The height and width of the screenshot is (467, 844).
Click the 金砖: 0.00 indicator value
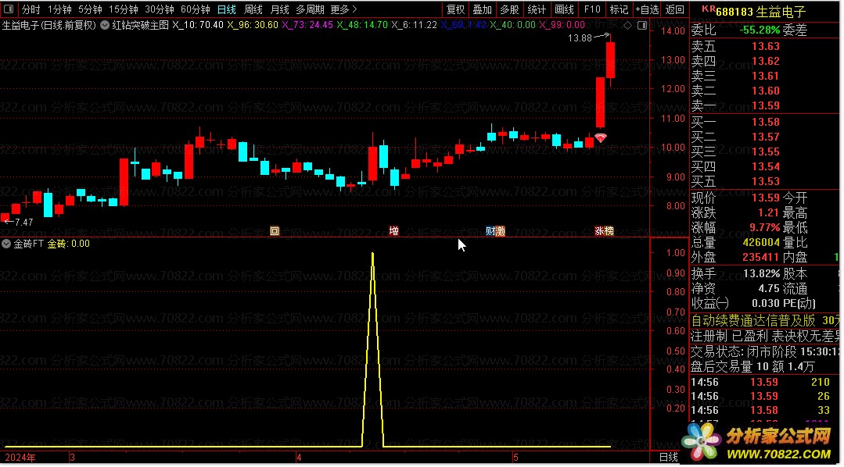(68, 244)
